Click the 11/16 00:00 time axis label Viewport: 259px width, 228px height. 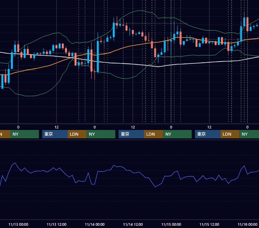[x=248, y=224]
